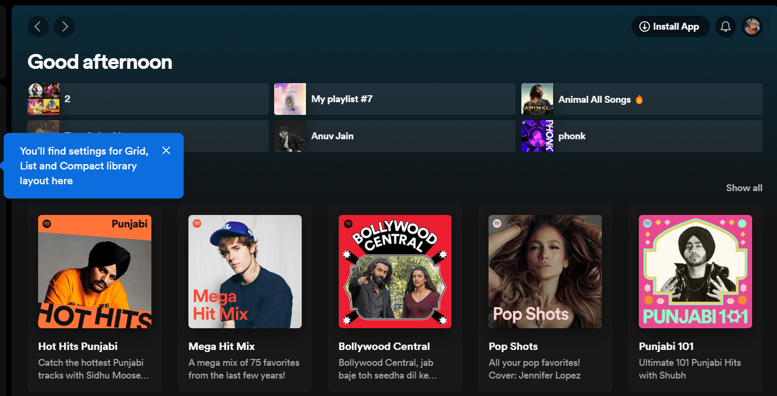Open the Animal All Songs shortcut

coord(642,99)
